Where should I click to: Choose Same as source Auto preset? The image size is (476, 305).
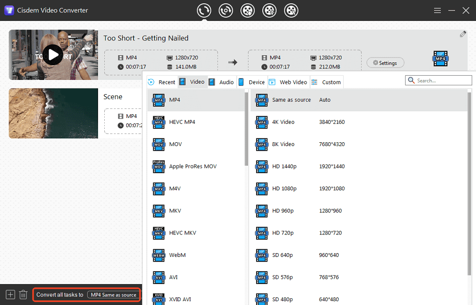tap(359, 100)
